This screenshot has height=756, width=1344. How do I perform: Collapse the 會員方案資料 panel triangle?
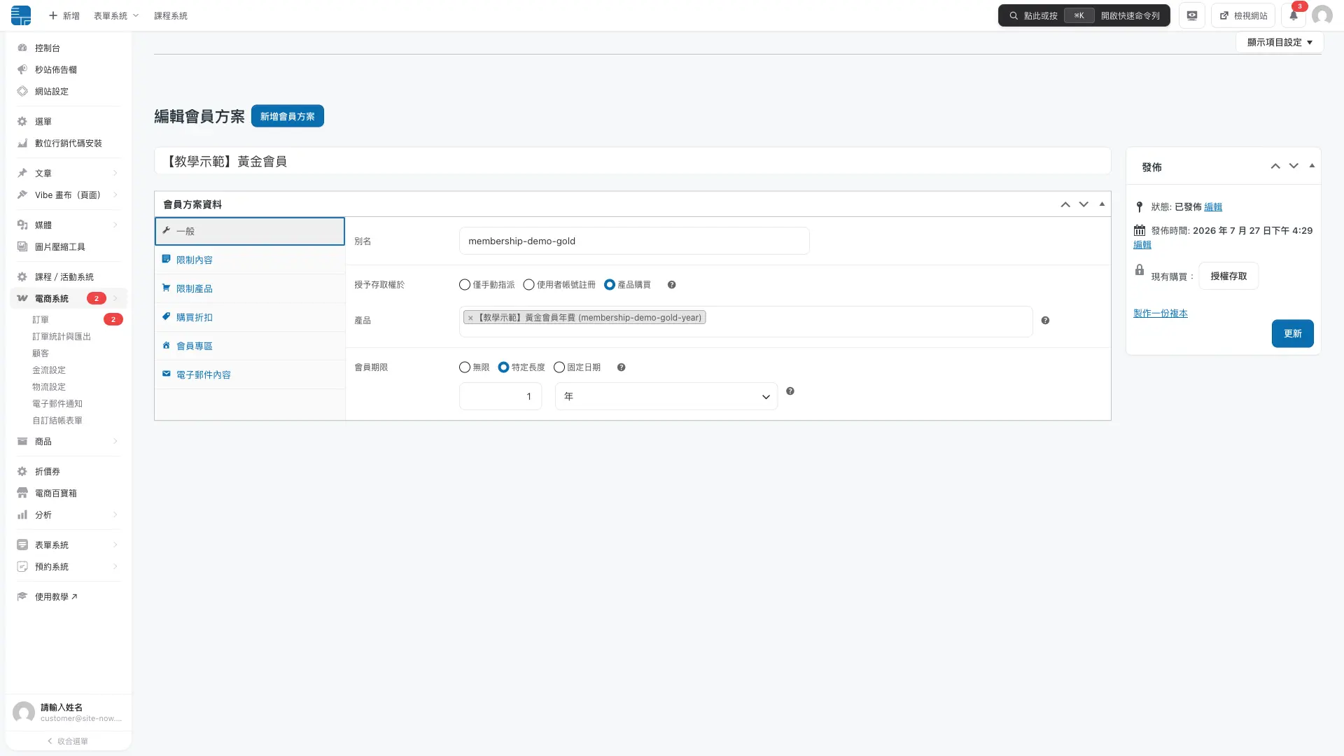tap(1102, 204)
